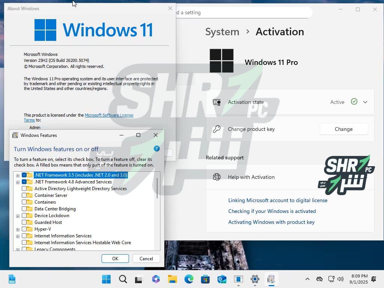Click the cloud sync tray icon

pyautogui.click(x=319, y=279)
